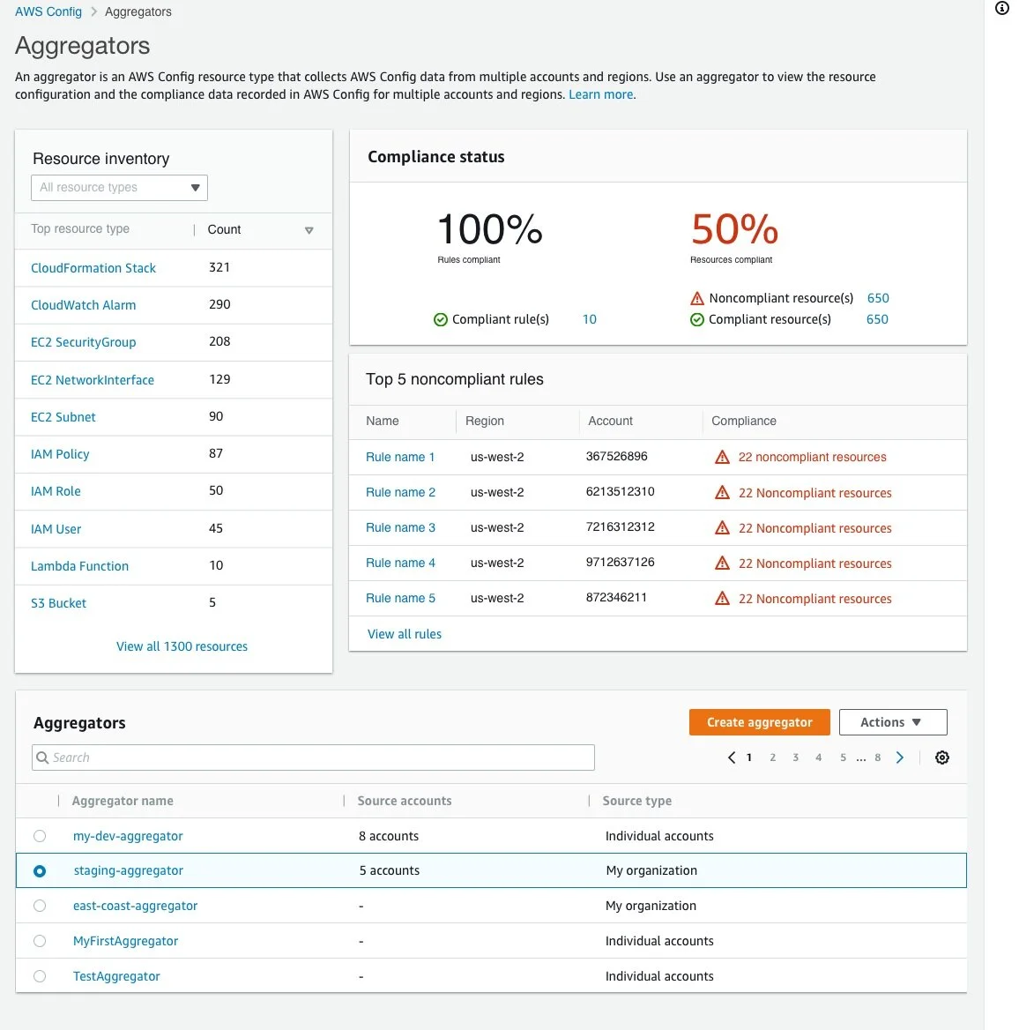The width and height of the screenshot is (1019, 1030).
Task: Open MyFirstAggregator link
Action: 125,941
